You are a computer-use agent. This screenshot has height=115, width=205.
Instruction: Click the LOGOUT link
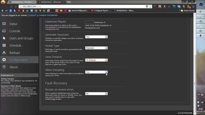click(33, 15)
